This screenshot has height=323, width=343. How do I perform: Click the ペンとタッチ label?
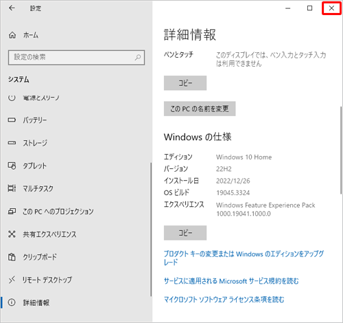[178, 54]
